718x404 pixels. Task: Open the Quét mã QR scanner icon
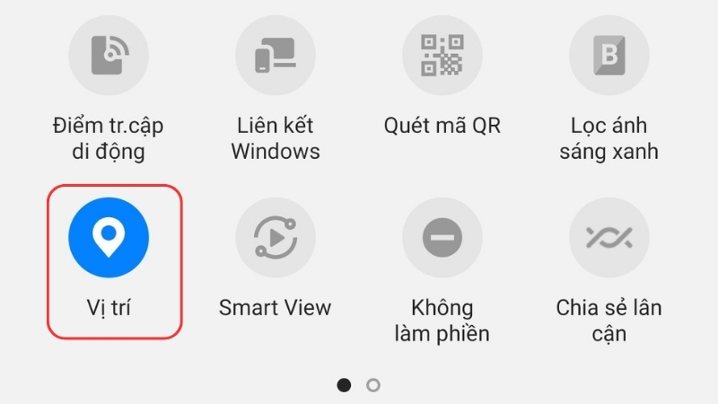coord(442,55)
